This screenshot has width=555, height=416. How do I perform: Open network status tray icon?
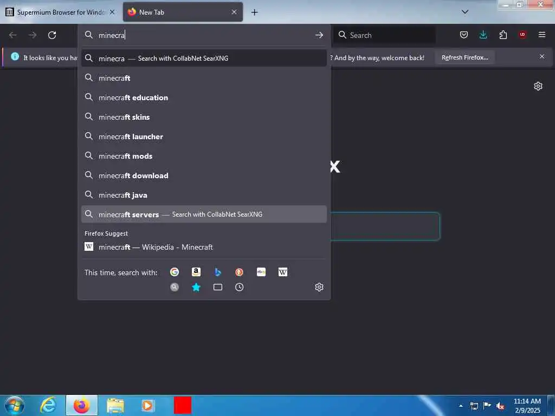474,406
